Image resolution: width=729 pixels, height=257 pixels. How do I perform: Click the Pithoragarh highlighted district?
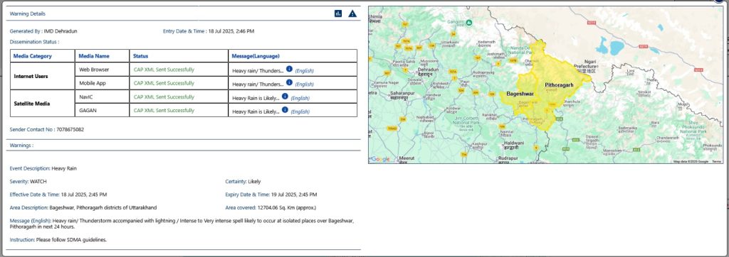tap(559, 85)
